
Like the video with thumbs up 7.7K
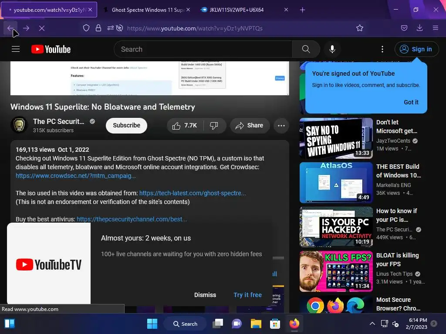(x=185, y=126)
